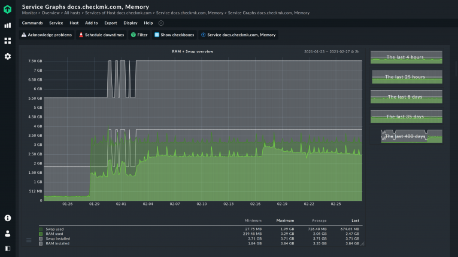The image size is (458, 257).
Task: Open the Monitor bar-chart sidebar icon
Action: (x=8, y=26)
